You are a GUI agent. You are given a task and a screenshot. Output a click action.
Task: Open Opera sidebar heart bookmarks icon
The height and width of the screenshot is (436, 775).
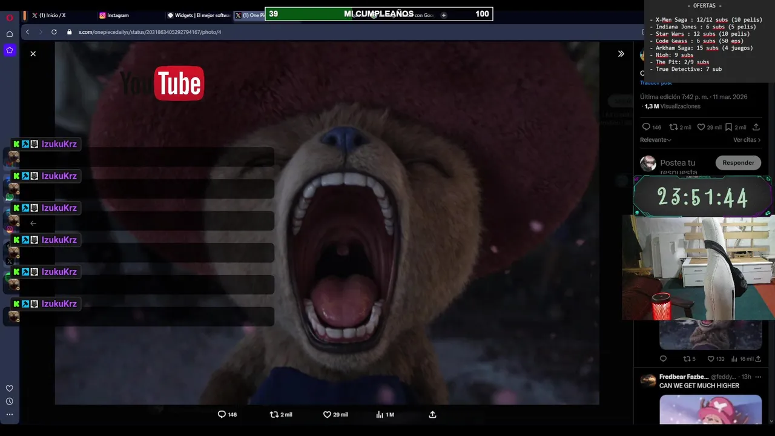point(10,389)
